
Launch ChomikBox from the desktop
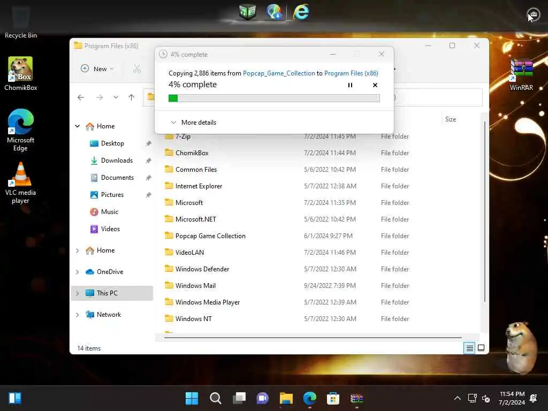pos(21,74)
